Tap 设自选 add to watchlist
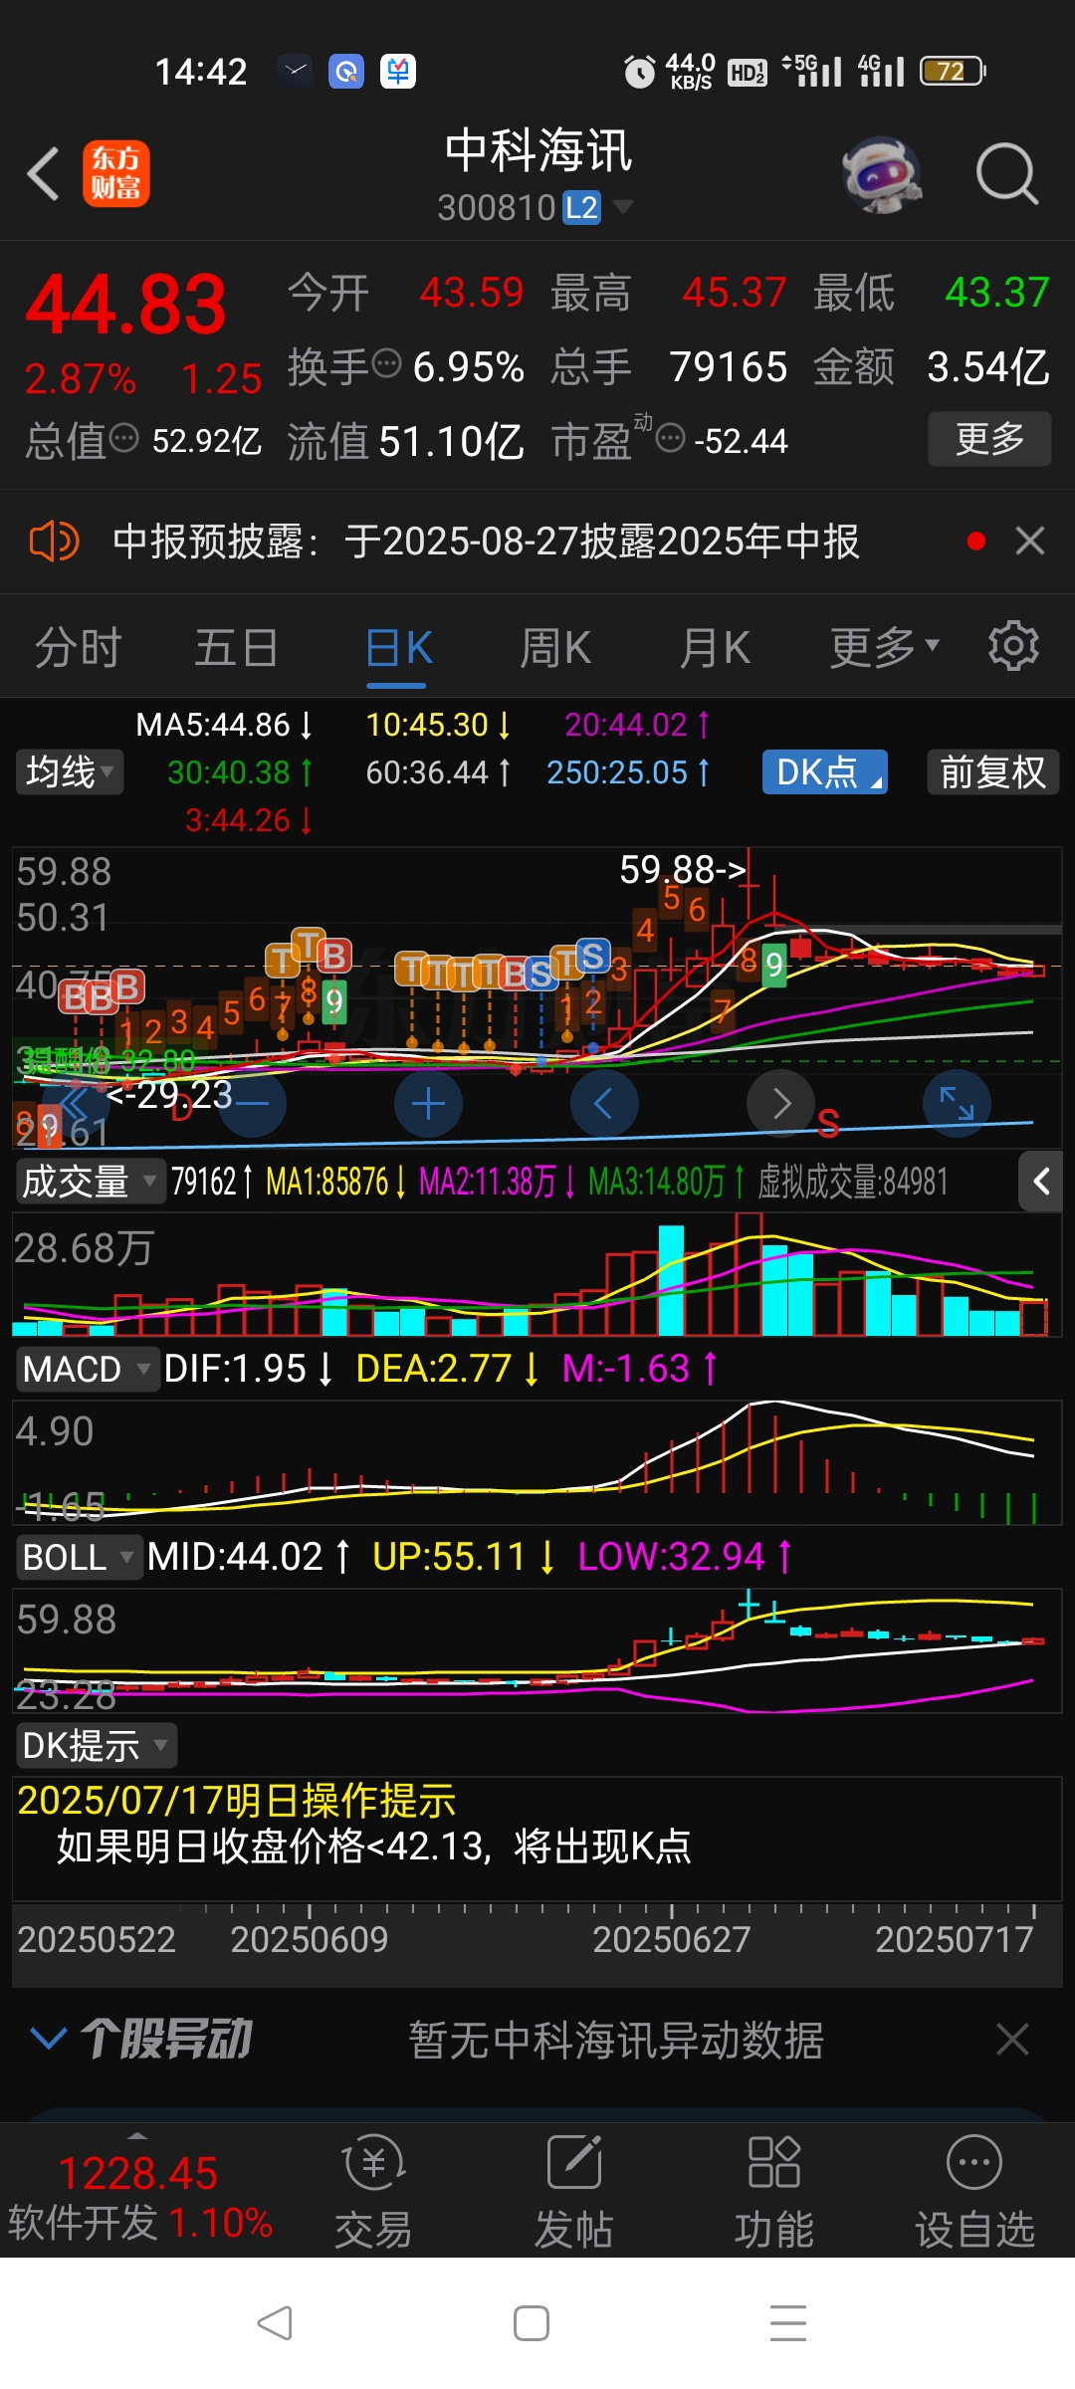The height and width of the screenshot is (2389, 1075). pyautogui.click(x=974, y=2192)
